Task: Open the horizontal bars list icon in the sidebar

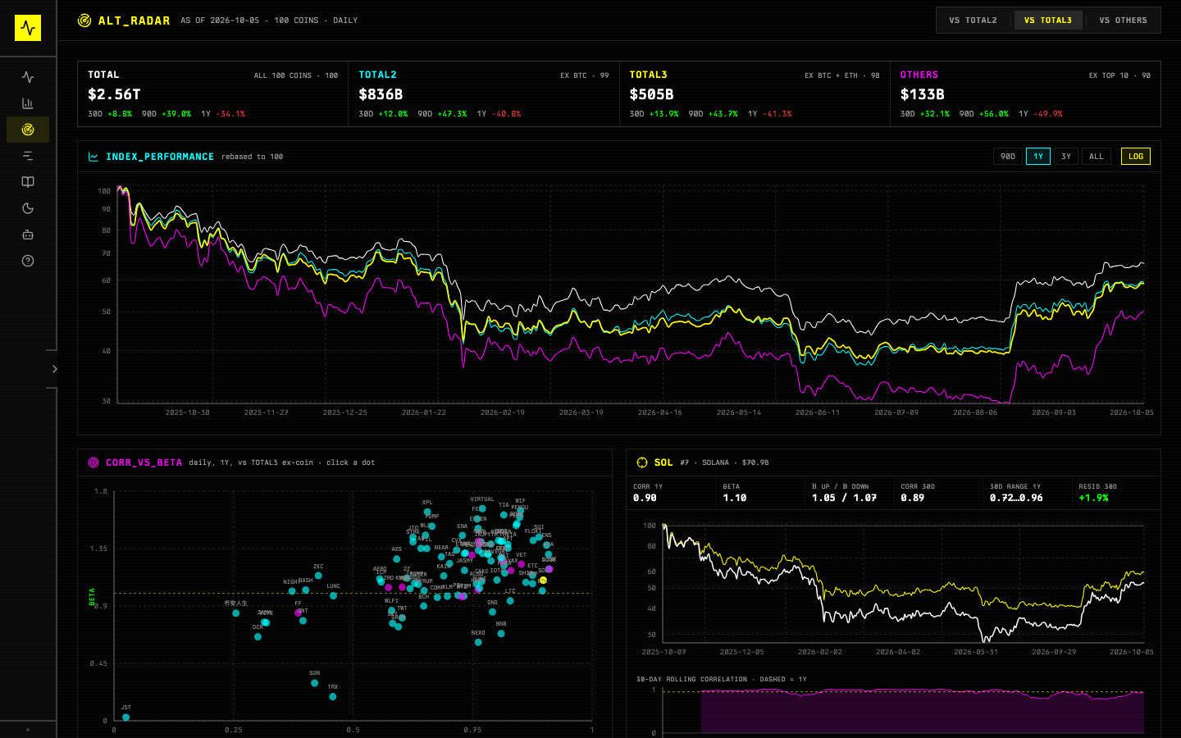Action: 28,156
